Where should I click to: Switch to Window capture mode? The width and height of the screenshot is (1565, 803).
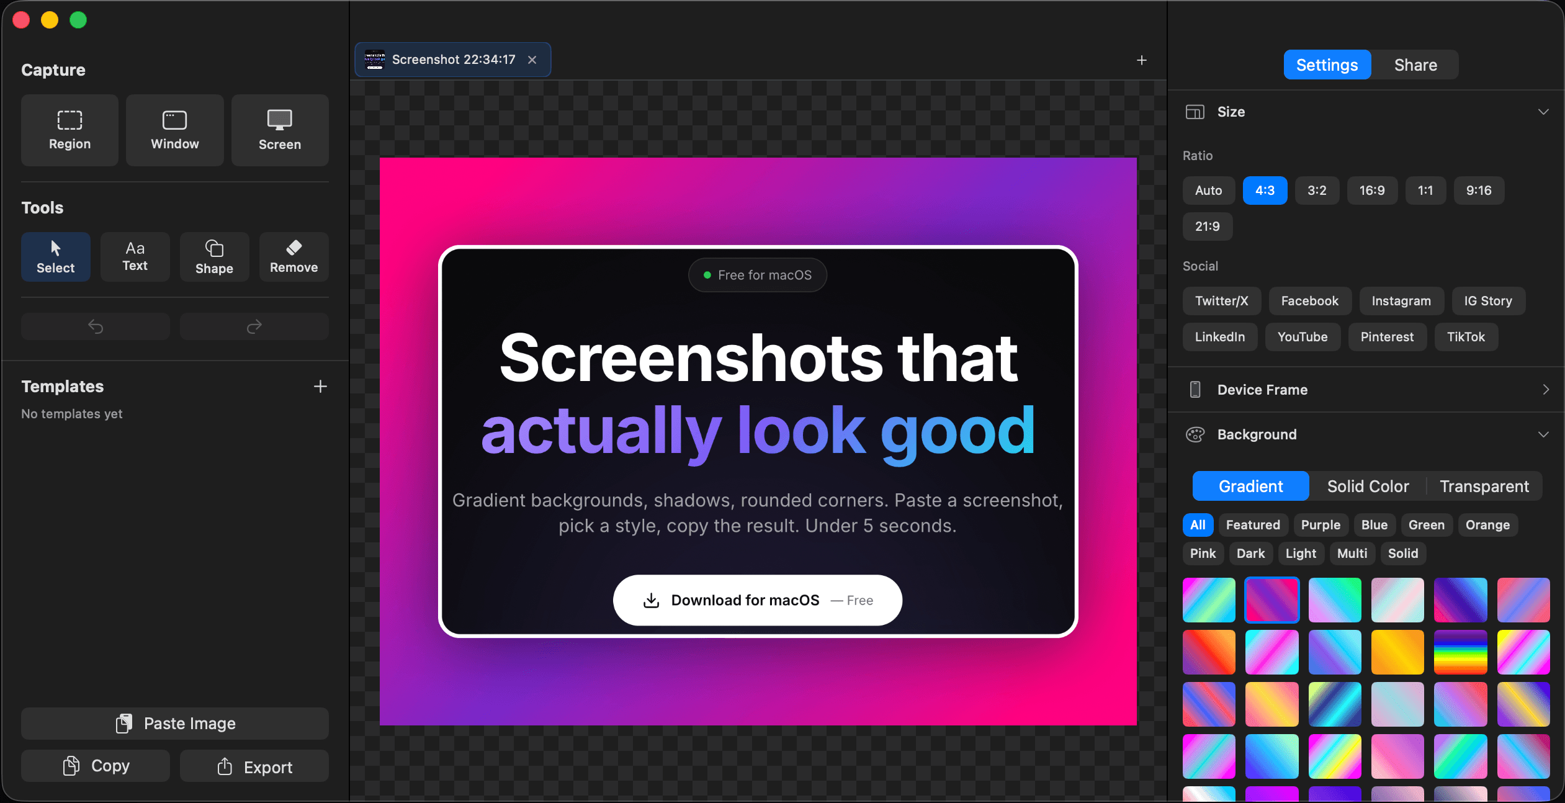click(174, 130)
